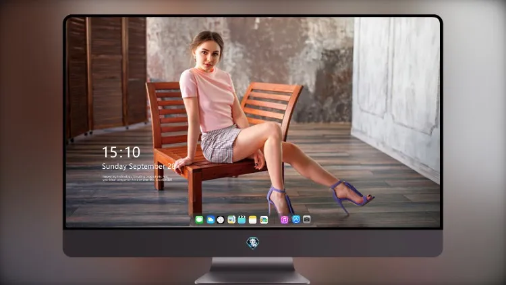Viewport: 506px width, 285px height.
Task: Open the colorful wallet cards icon in the dock
Action: (264, 219)
